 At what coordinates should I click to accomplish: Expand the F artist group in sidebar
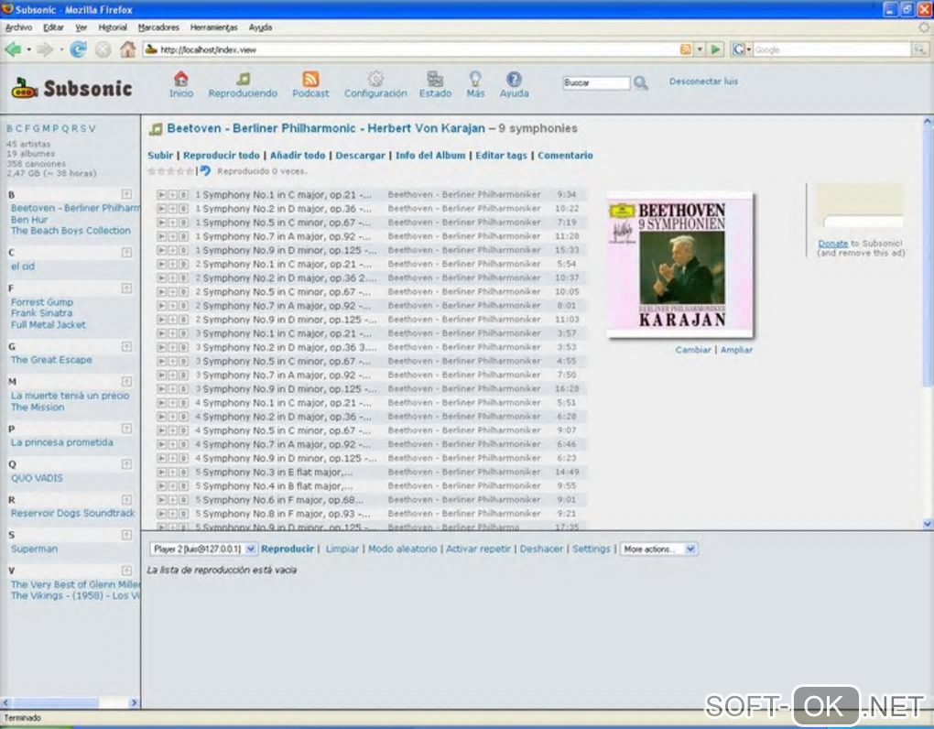pos(126,288)
